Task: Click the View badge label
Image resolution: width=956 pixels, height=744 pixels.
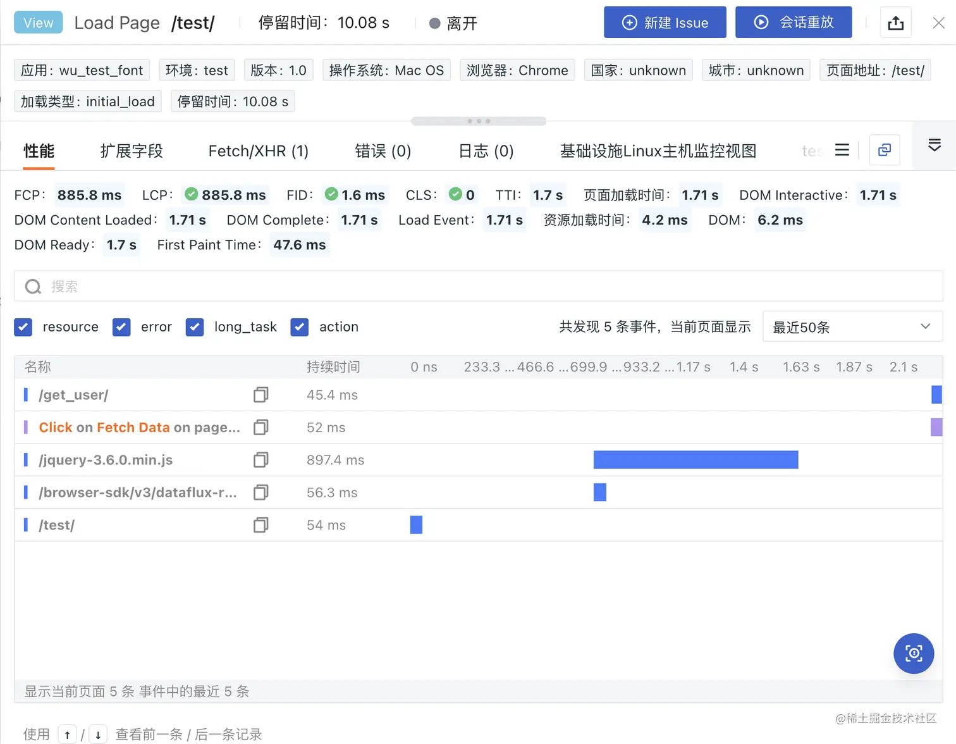Action: point(39,23)
